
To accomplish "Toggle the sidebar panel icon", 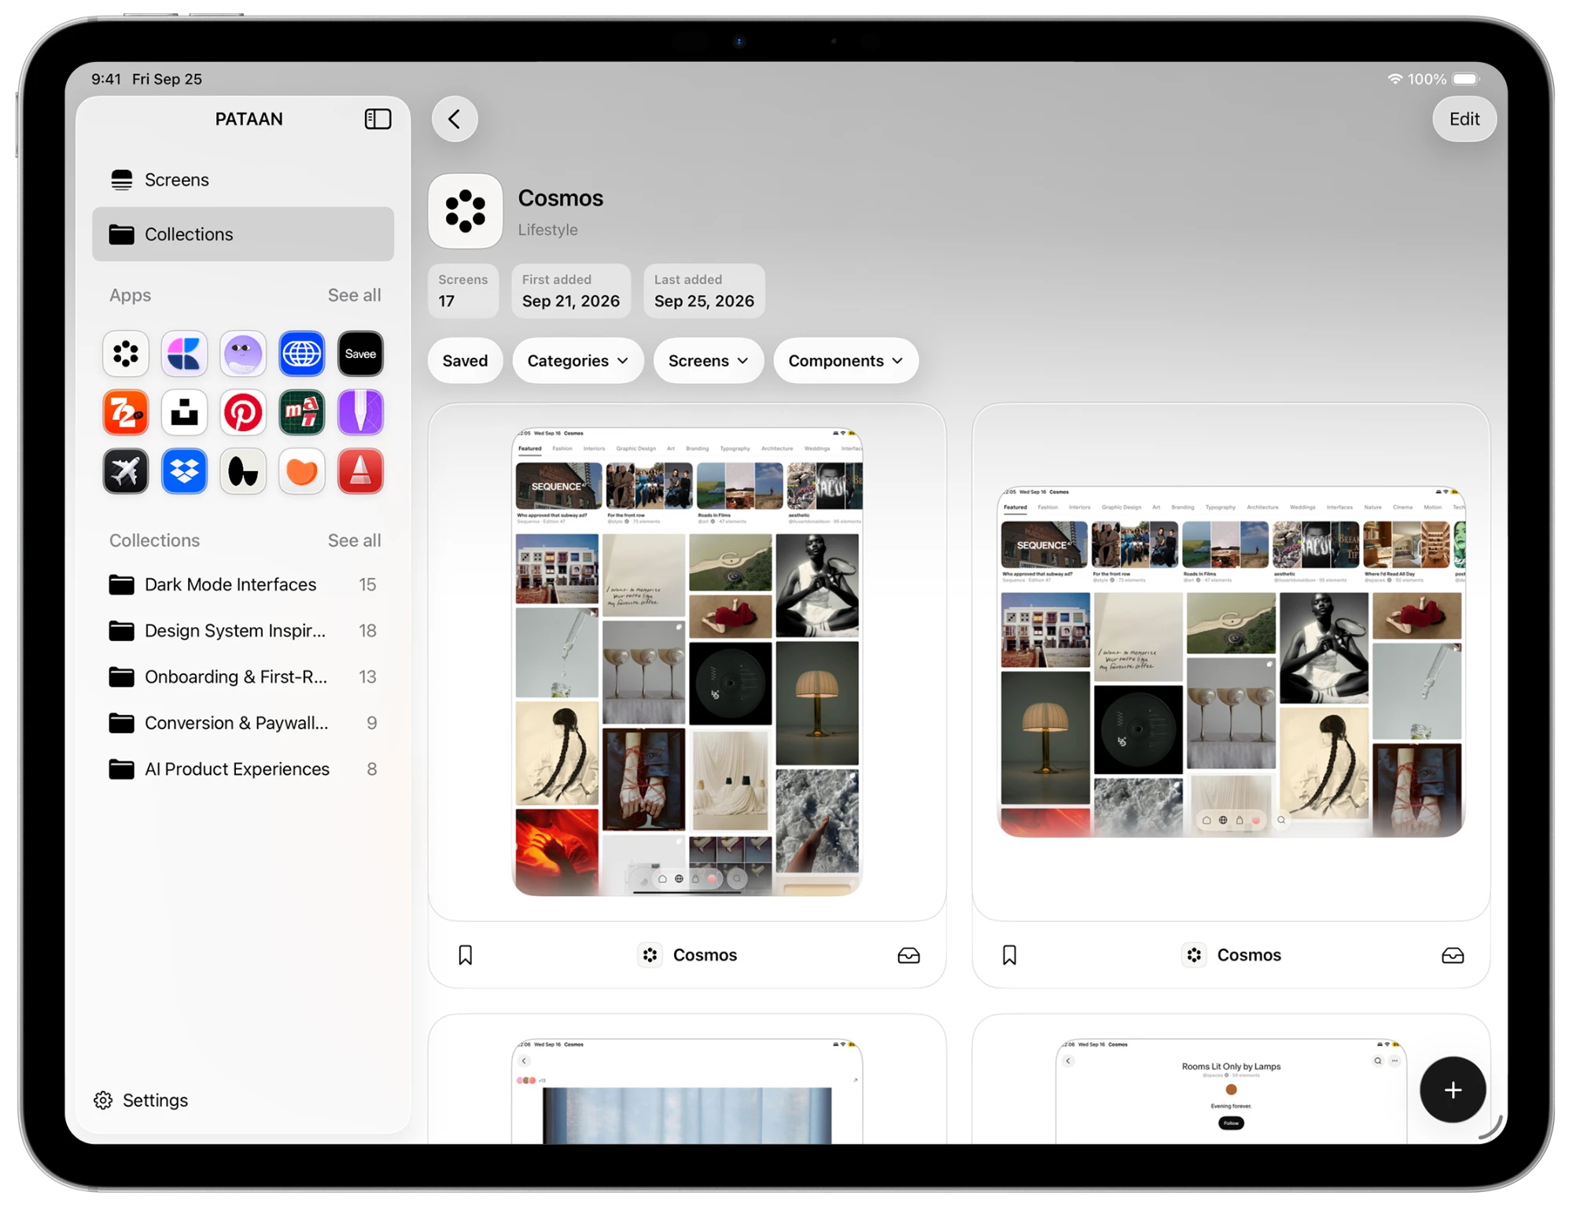I will click(x=378, y=119).
